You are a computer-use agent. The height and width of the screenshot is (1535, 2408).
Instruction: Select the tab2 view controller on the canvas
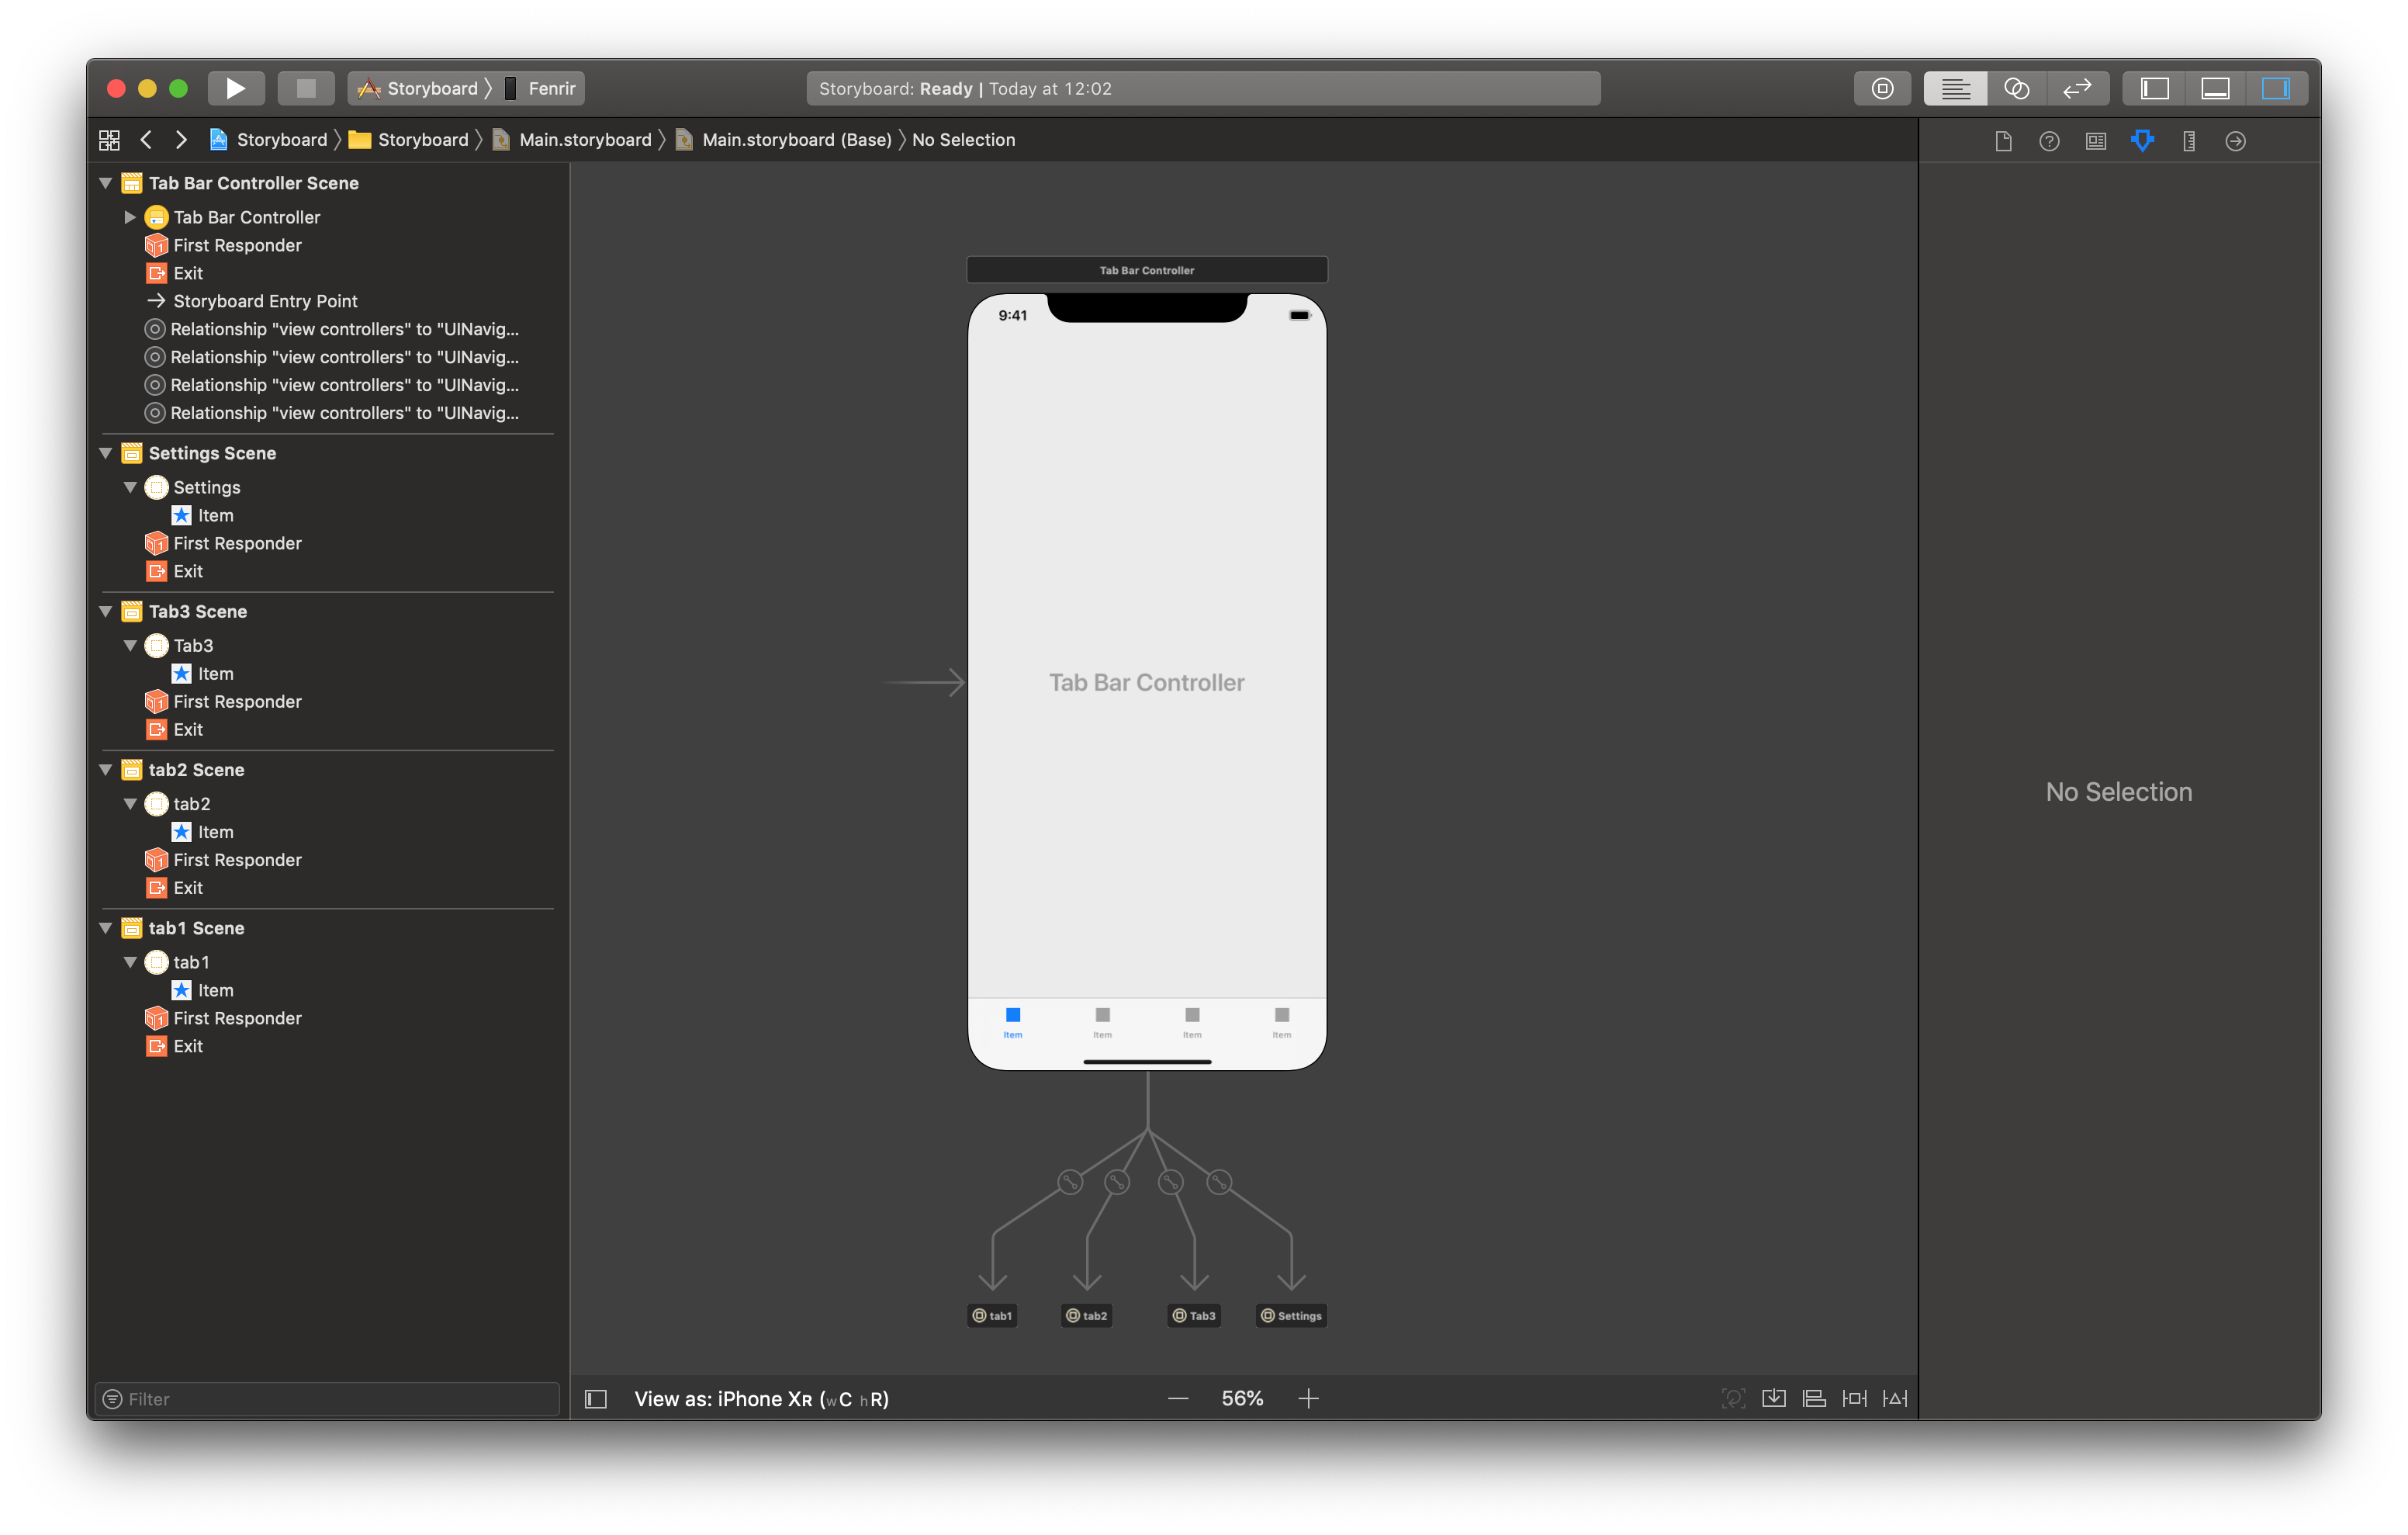(x=1086, y=1315)
